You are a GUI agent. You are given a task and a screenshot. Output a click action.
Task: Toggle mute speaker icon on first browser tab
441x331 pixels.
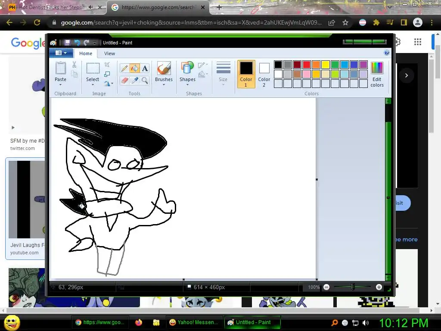[90, 7]
